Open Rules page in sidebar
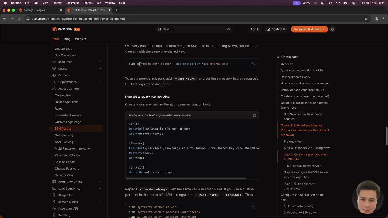 59,109
